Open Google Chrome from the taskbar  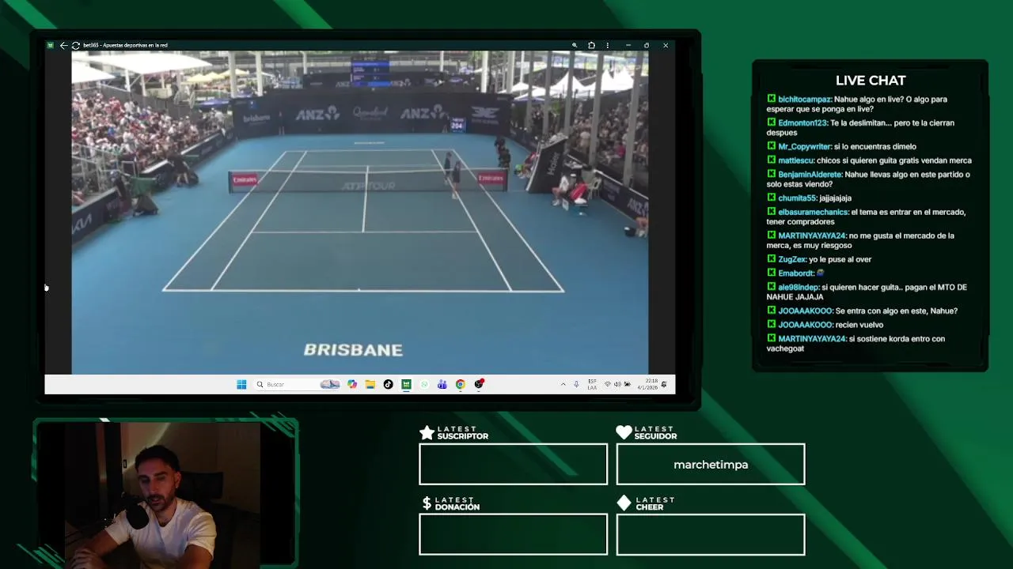[460, 384]
